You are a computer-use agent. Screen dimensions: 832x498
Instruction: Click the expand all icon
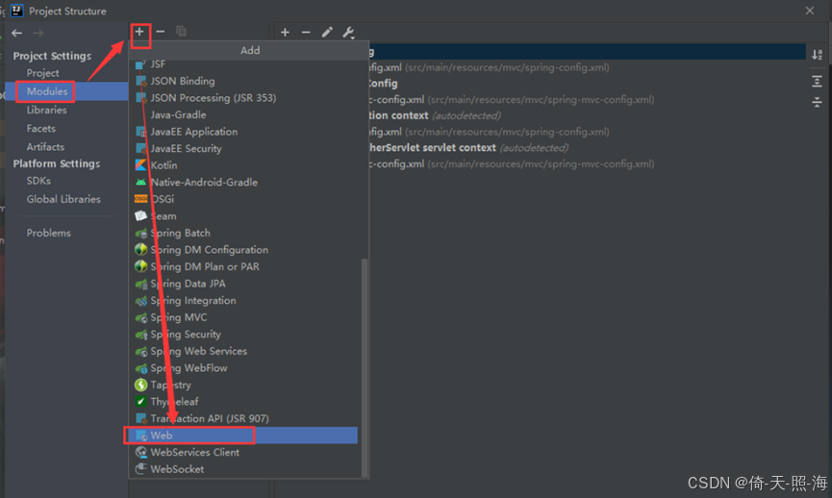coord(818,81)
